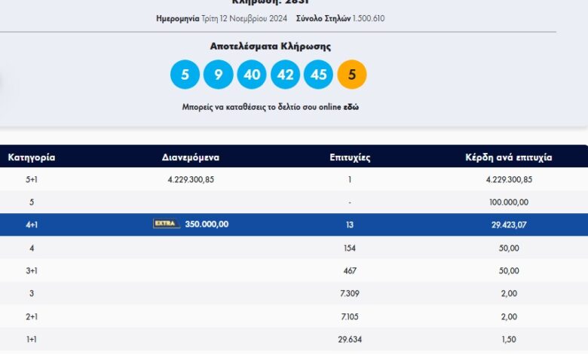The height and width of the screenshot is (354, 588).
Task: Select the 5+1 category row label
Action: click(x=32, y=179)
